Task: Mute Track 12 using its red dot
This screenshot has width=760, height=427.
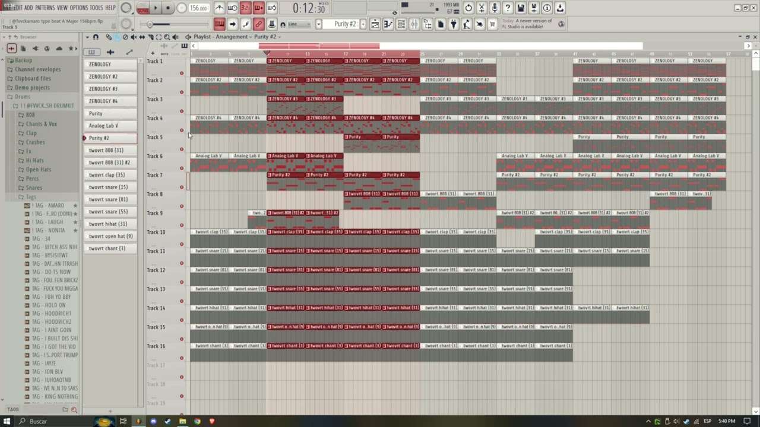Action: point(182,282)
